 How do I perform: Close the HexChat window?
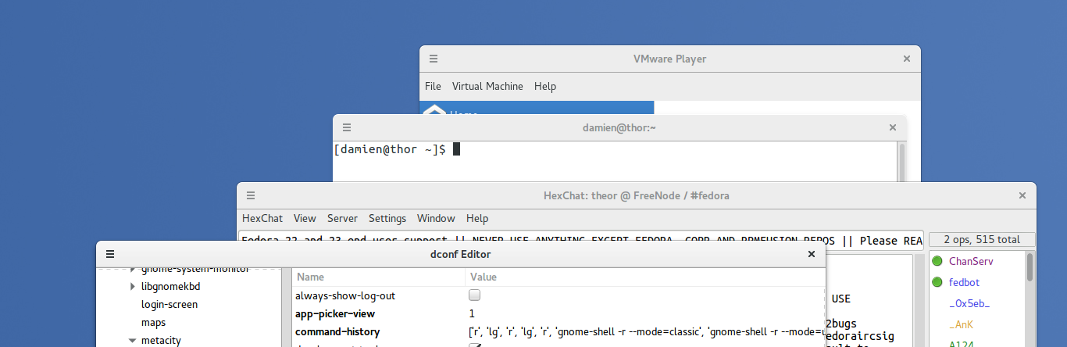[x=1022, y=195]
